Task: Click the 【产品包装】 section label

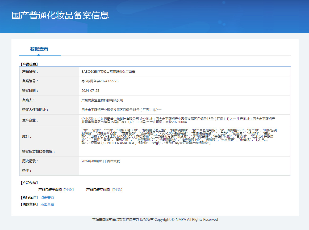Action: click(x=29, y=183)
